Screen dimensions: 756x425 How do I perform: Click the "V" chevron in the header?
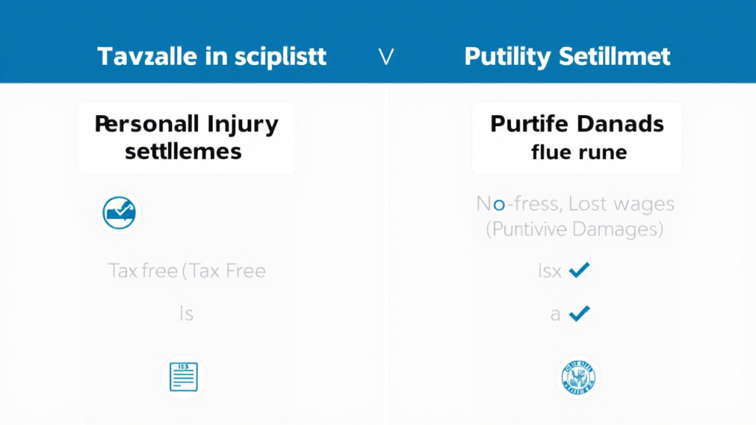[x=385, y=57]
